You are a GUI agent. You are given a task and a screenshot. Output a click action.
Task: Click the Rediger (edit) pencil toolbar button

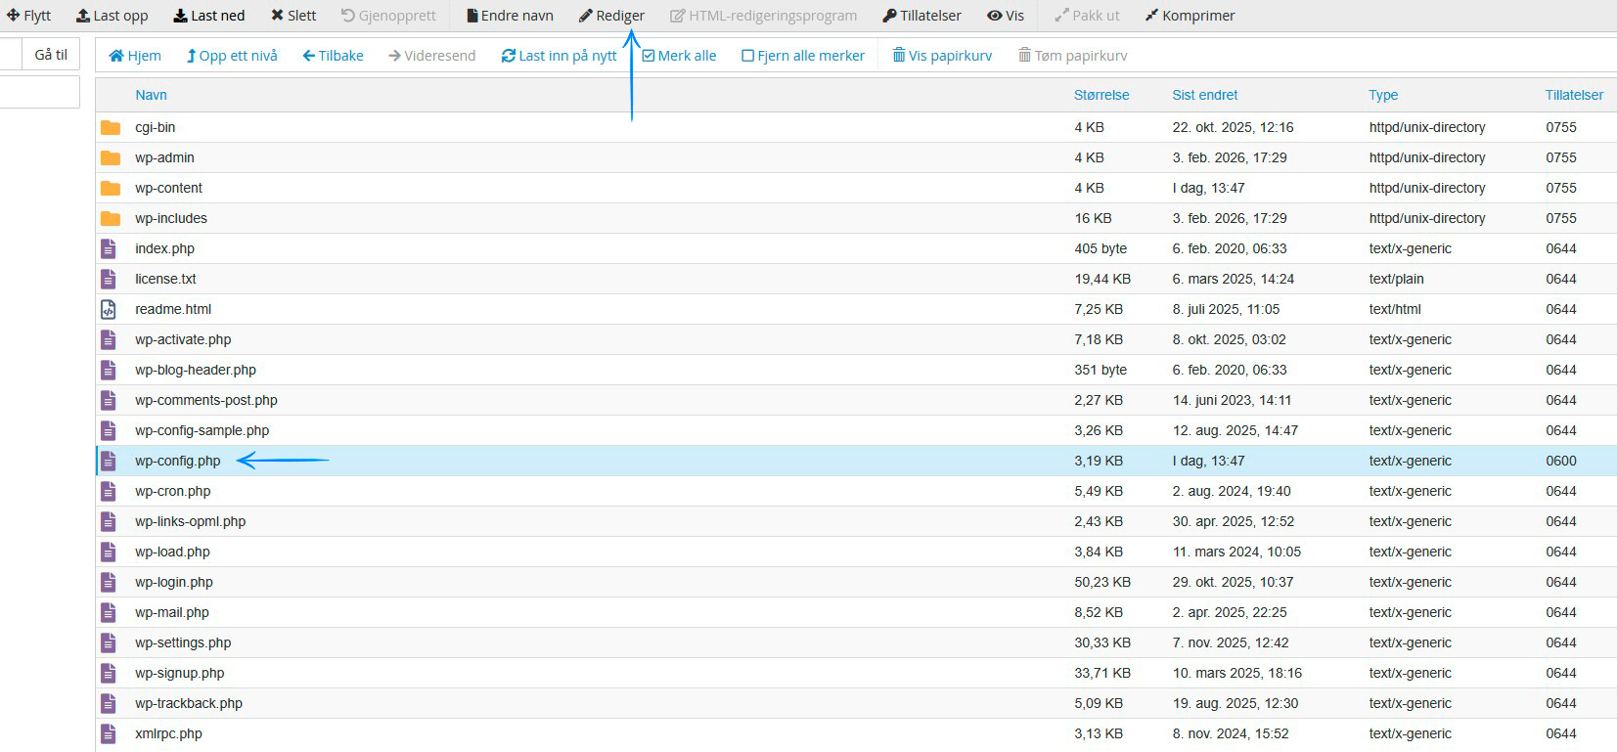coord(611,16)
